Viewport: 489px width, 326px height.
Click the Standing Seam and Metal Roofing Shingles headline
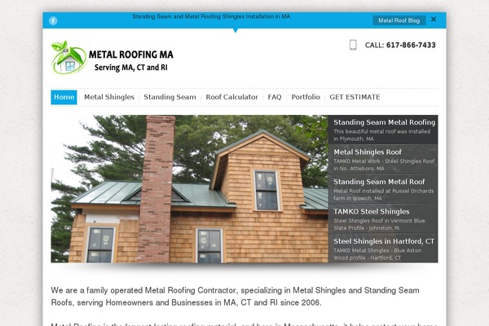(211, 16)
